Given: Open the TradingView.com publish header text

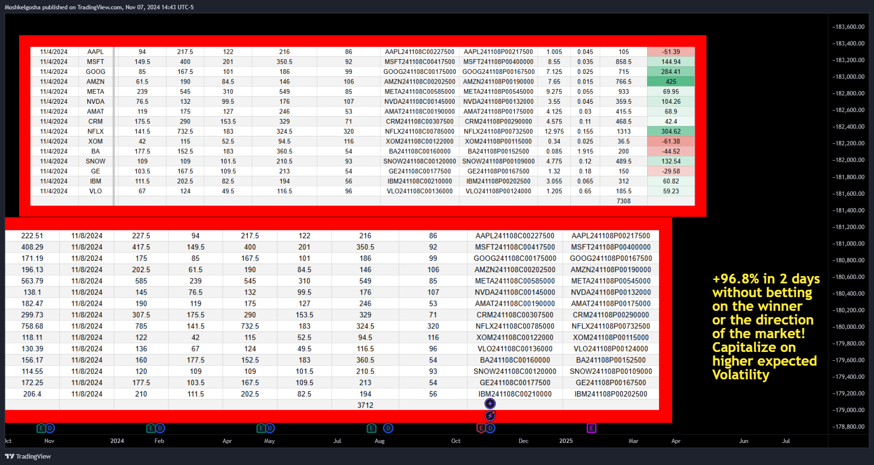Looking at the screenshot, I should (x=99, y=7).
